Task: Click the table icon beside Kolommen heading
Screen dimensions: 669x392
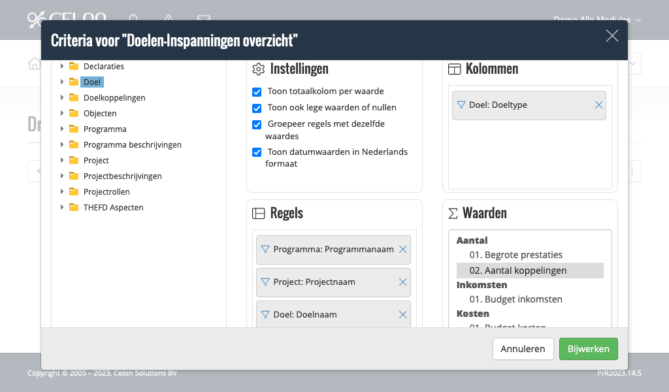Action: (x=454, y=69)
